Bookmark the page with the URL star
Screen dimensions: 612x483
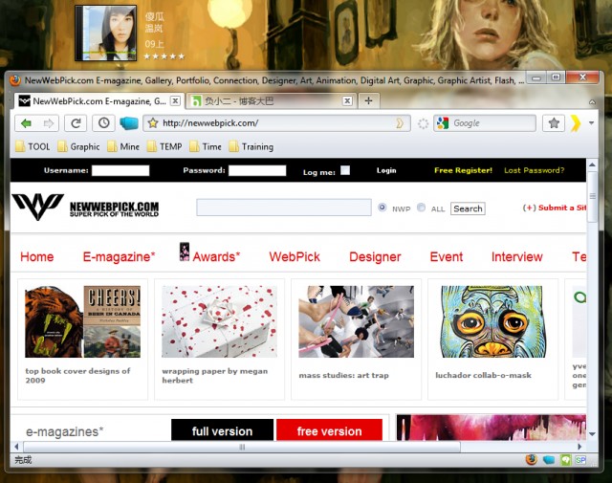tap(153, 123)
